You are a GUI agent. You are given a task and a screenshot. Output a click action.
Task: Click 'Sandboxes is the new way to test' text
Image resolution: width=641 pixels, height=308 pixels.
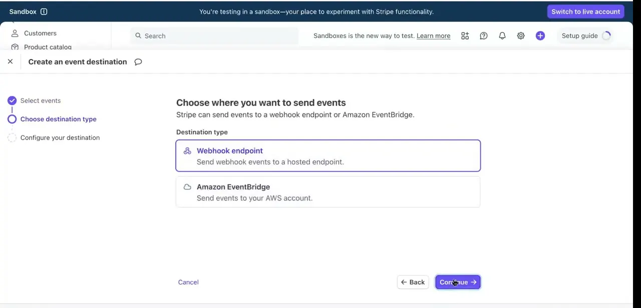364,36
